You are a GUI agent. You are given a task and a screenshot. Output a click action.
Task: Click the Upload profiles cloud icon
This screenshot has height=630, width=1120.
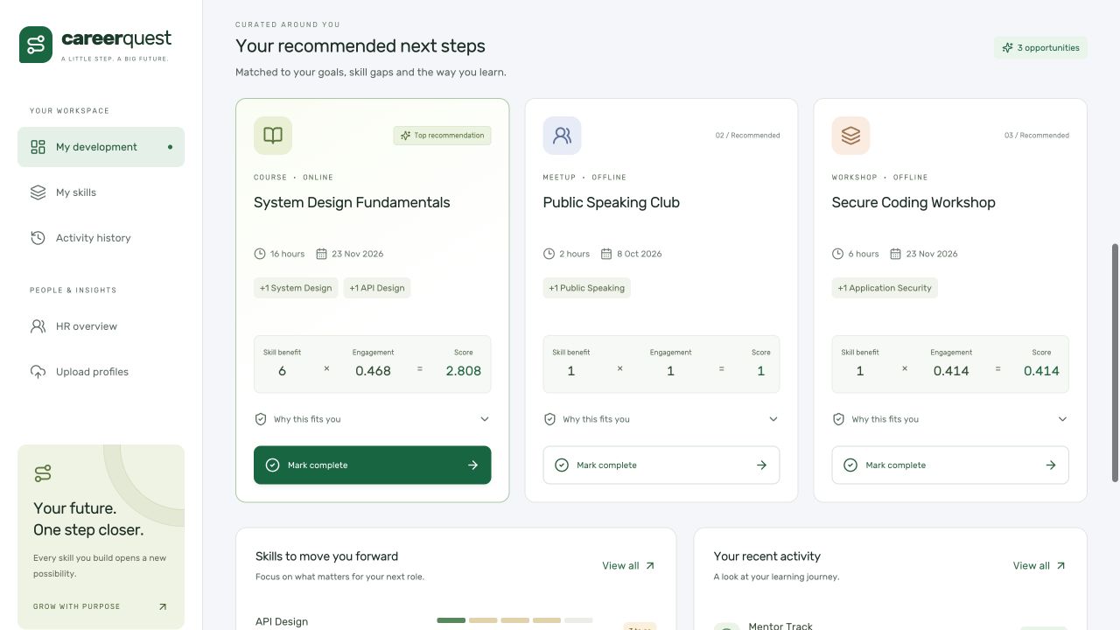pos(38,372)
